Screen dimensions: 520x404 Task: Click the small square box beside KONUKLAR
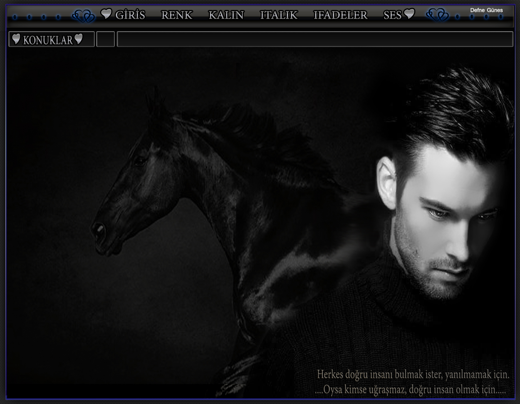coord(106,39)
